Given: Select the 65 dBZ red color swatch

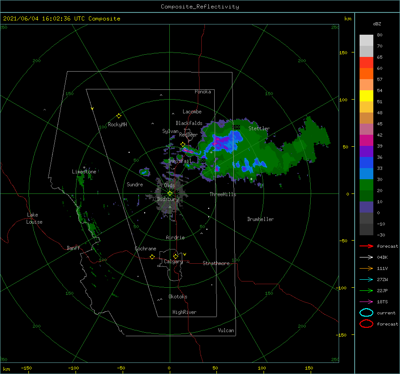Looking at the screenshot, I should [x=366, y=63].
